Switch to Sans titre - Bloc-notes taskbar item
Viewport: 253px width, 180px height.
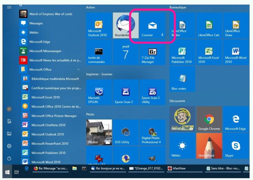click(223, 168)
